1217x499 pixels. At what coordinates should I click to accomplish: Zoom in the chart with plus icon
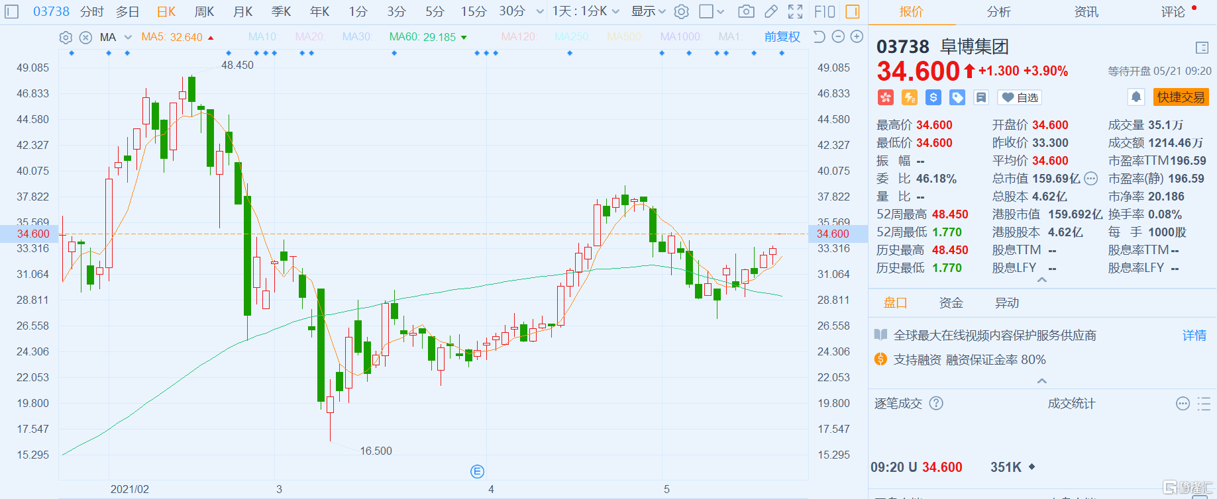tap(857, 36)
